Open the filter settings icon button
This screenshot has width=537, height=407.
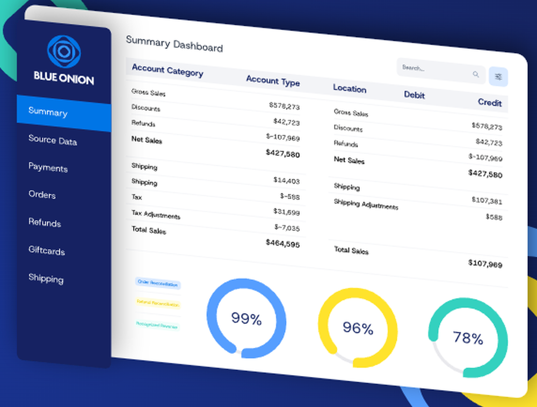coord(498,77)
